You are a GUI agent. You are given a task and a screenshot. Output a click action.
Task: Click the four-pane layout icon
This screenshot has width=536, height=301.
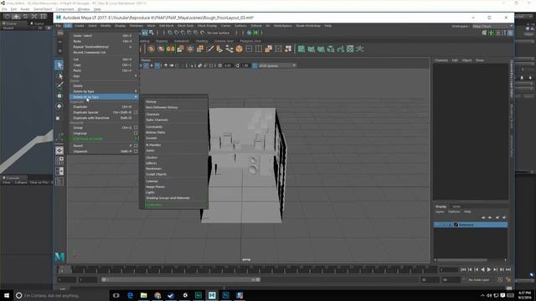[59, 161]
